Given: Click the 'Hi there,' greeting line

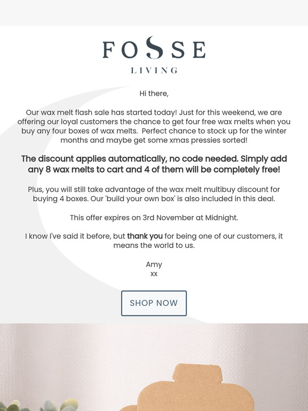Looking at the screenshot, I should [154, 93].
